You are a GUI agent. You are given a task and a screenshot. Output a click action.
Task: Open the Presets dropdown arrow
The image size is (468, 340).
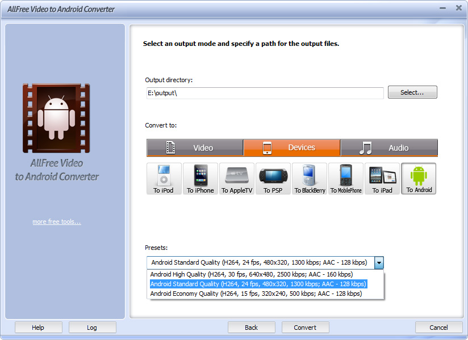click(379, 262)
